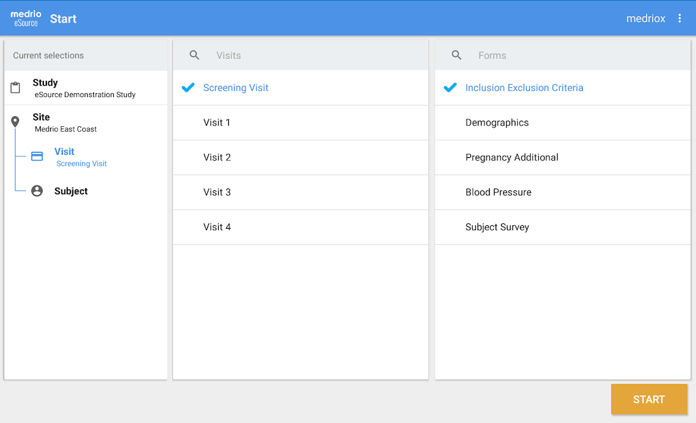
Task: Click the Study clipboard icon
Action: (15, 88)
